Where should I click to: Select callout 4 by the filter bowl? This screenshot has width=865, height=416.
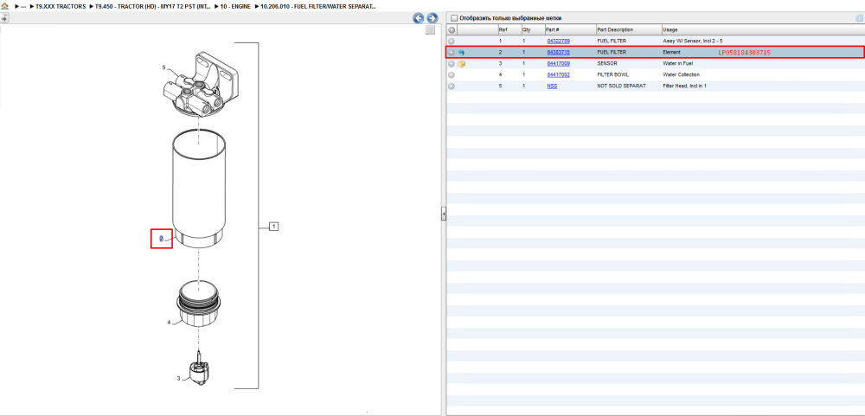click(169, 322)
